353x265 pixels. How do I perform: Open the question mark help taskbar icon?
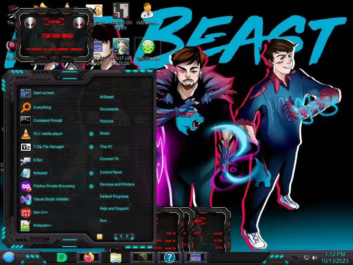[170, 257]
